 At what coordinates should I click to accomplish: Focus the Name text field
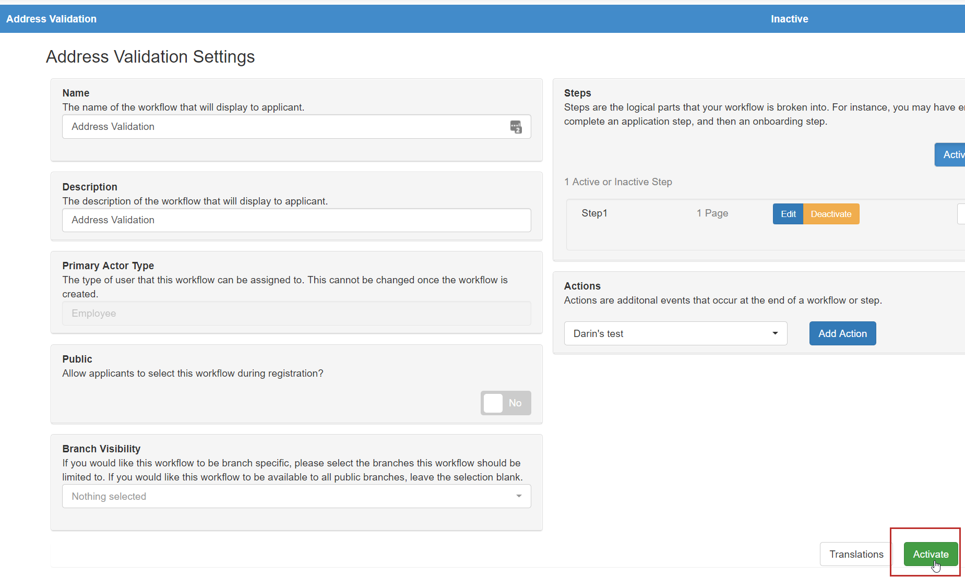click(x=284, y=127)
